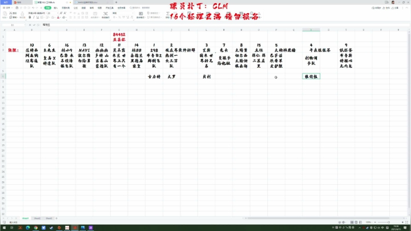
Task: Switch to the Sheet3 tab
Action: click(49, 218)
